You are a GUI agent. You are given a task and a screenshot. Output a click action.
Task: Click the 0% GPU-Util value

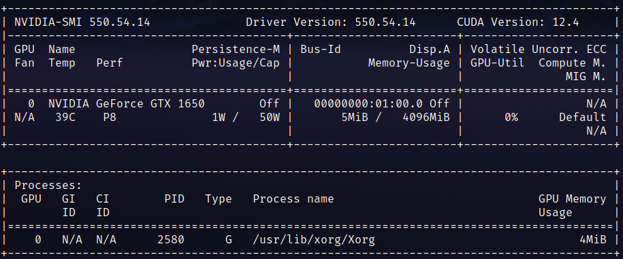click(511, 118)
